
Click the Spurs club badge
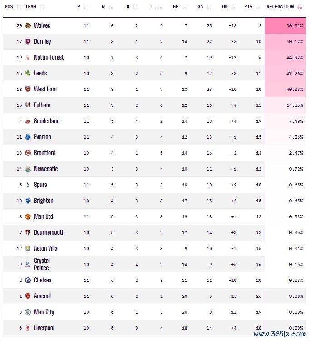[28, 185]
